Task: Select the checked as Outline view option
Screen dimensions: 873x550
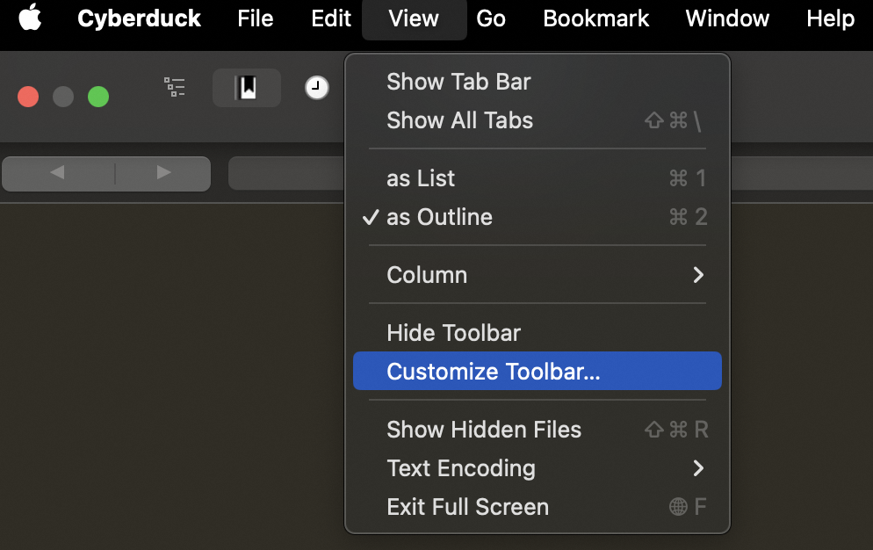Action: 439,217
